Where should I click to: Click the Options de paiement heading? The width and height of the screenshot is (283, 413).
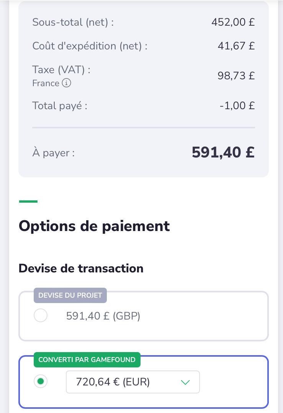[x=94, y=226]
